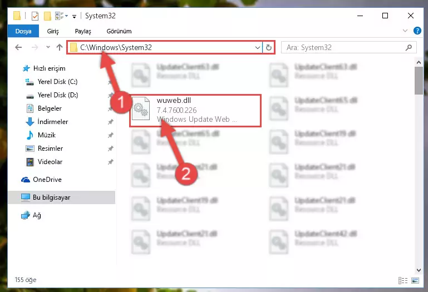Screen dimensions: 428x292
Task: Select Ağ network in navigation pane
Action: (37, 215)
